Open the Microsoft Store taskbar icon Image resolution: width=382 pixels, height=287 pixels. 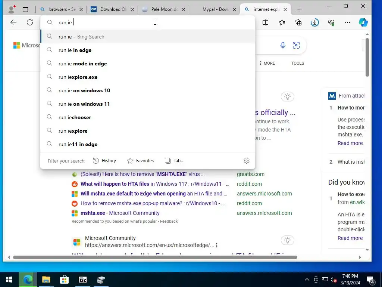point(64,280)
